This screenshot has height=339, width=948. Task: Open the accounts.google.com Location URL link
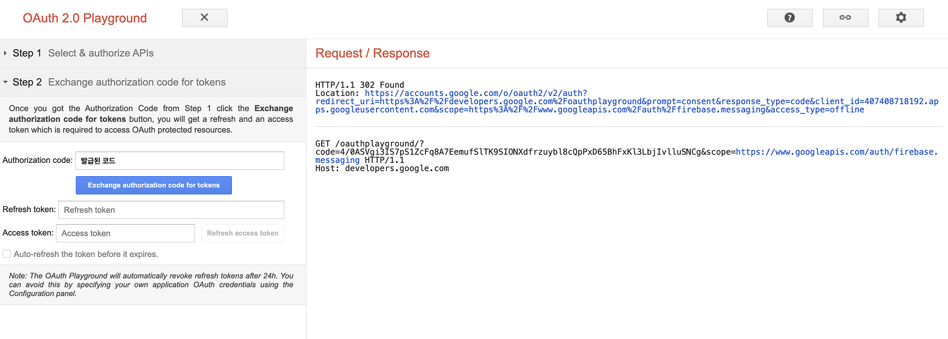point(627,101)
